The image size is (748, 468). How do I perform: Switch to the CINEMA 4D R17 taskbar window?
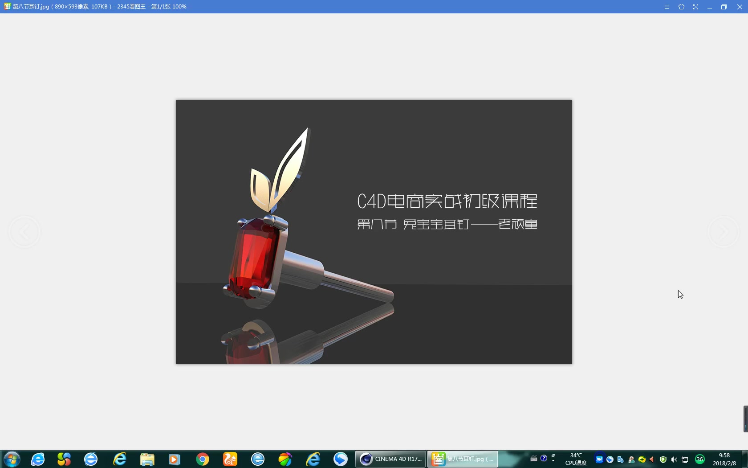point(390,459)
